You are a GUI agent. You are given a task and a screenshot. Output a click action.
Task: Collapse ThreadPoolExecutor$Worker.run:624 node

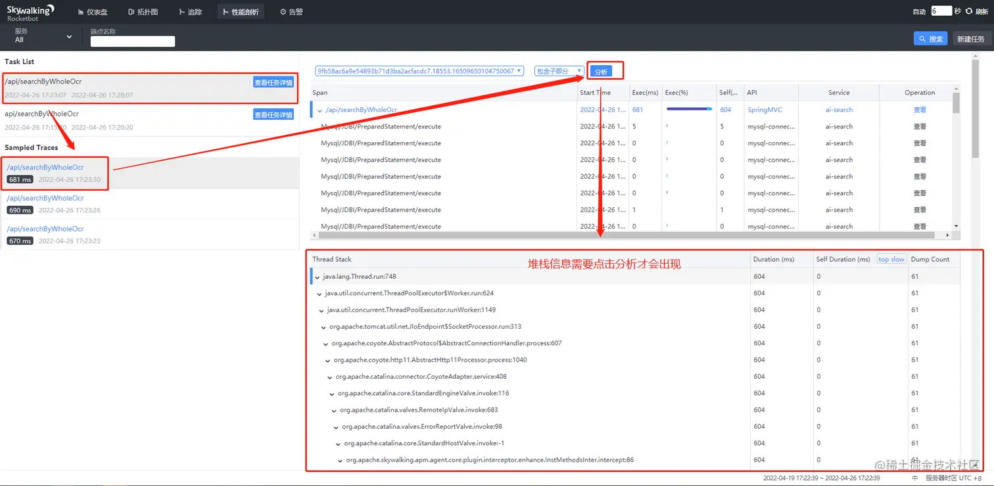point(319,293)
